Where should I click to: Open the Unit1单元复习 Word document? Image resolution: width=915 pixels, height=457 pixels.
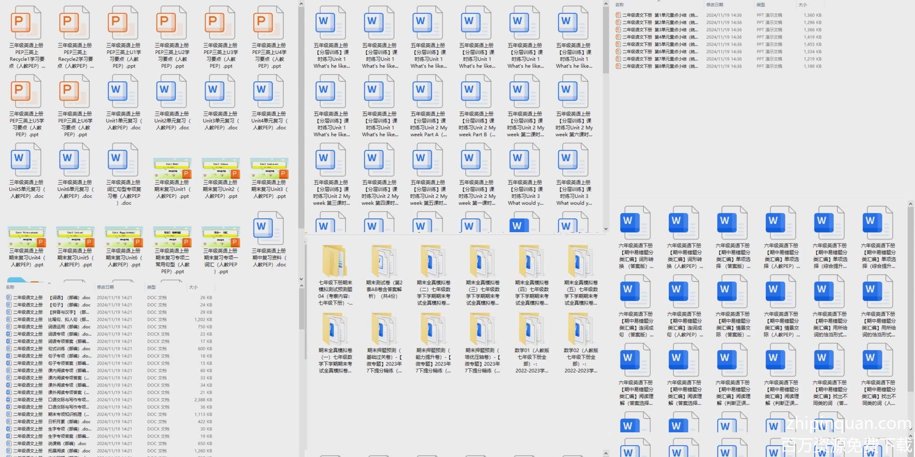pos(124,91)
